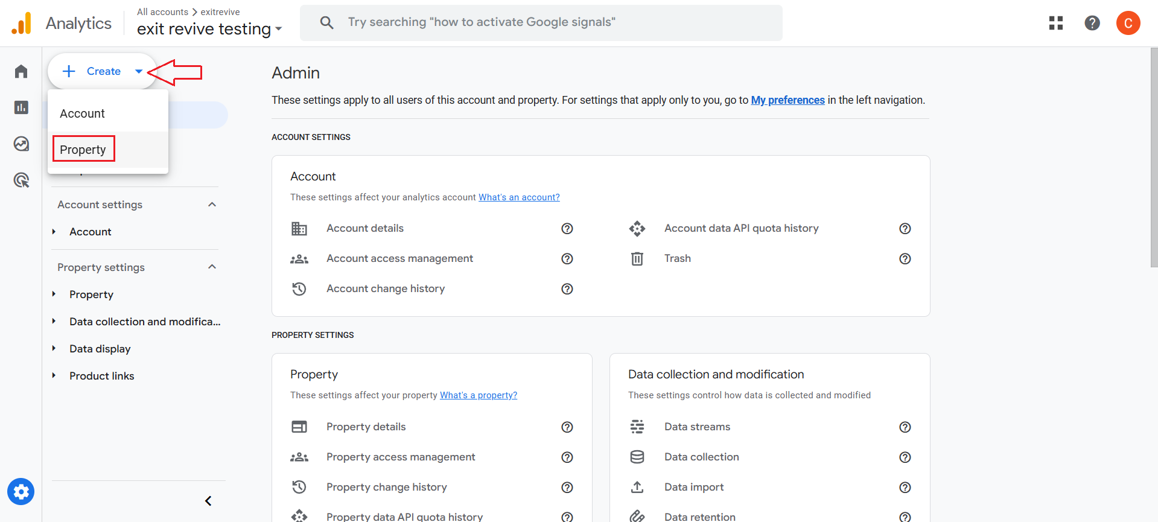Image resolution: width=1158 pixels, height=522 pixels.
Task: Open the Google apps grid icon
Action: 1055,23
